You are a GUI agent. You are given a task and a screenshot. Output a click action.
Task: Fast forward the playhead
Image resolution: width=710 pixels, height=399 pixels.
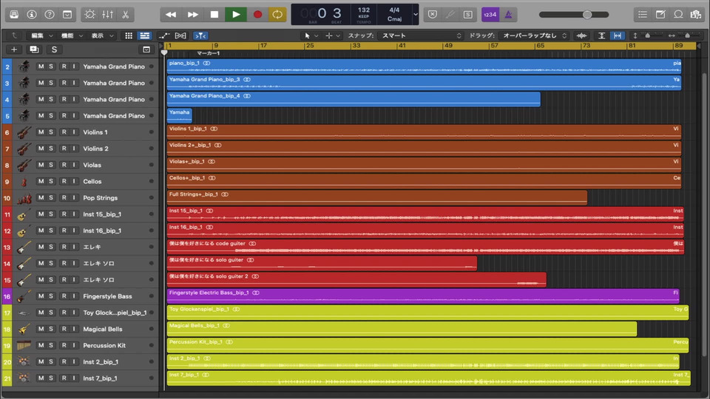[x=192, y=15]
